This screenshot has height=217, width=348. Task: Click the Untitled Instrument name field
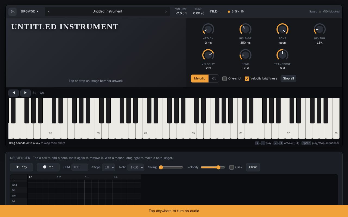[107, 11]
